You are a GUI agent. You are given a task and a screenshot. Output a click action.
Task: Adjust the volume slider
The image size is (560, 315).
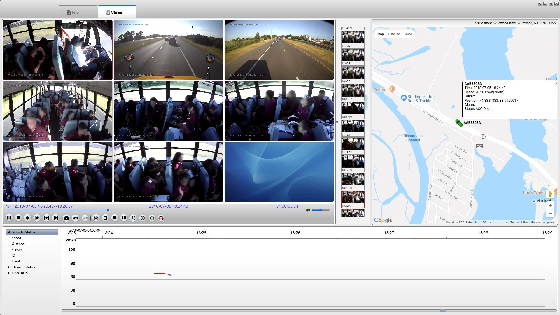[321, 210]
